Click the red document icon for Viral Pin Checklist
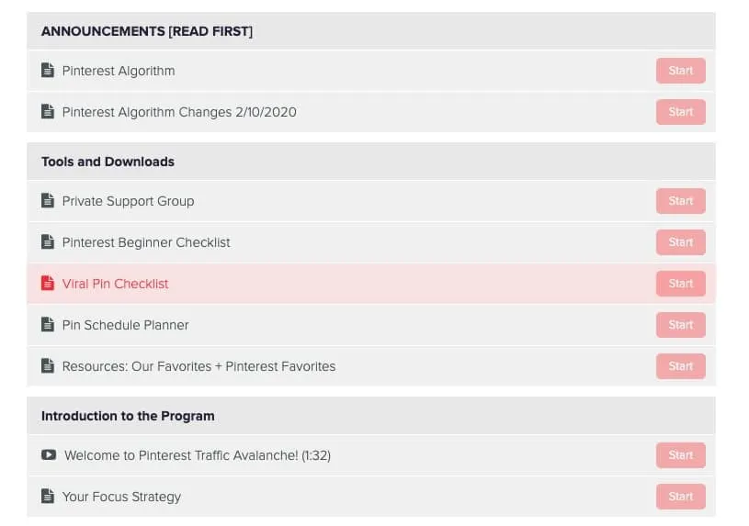Screen dimensions: 749x526 click(48, 283)
